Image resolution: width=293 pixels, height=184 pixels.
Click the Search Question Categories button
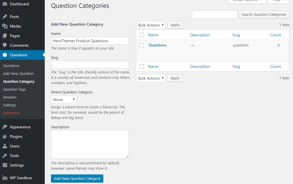[264, 15]
